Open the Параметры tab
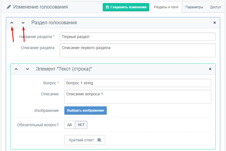Viewport: 226px width, 151px height. pyautogui.click(x=194, y=7)
